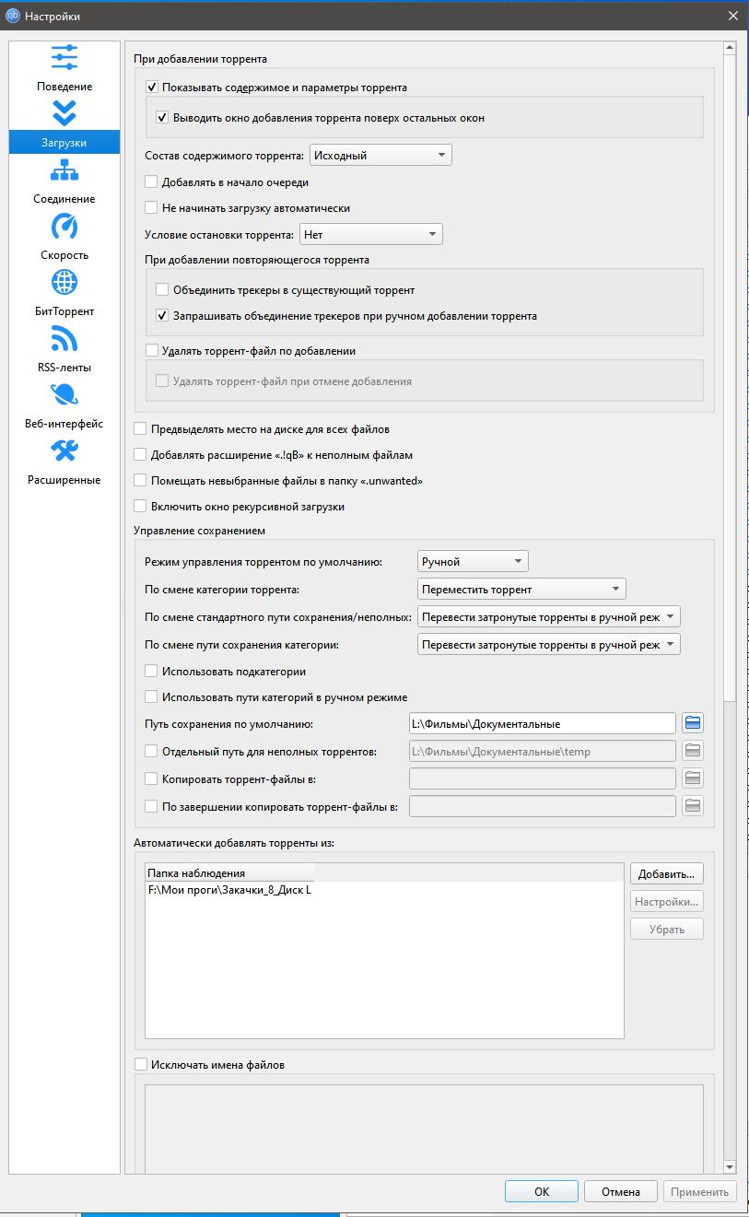Select the Соединение network icon
Image resolution: width=749 pixels, height=1217 pixels.
pos(64,170)
